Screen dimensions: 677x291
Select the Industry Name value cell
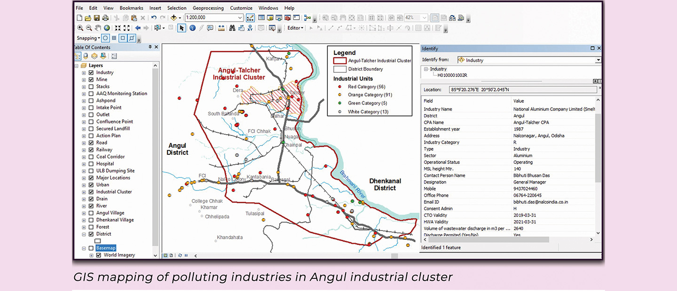point(554,109)
